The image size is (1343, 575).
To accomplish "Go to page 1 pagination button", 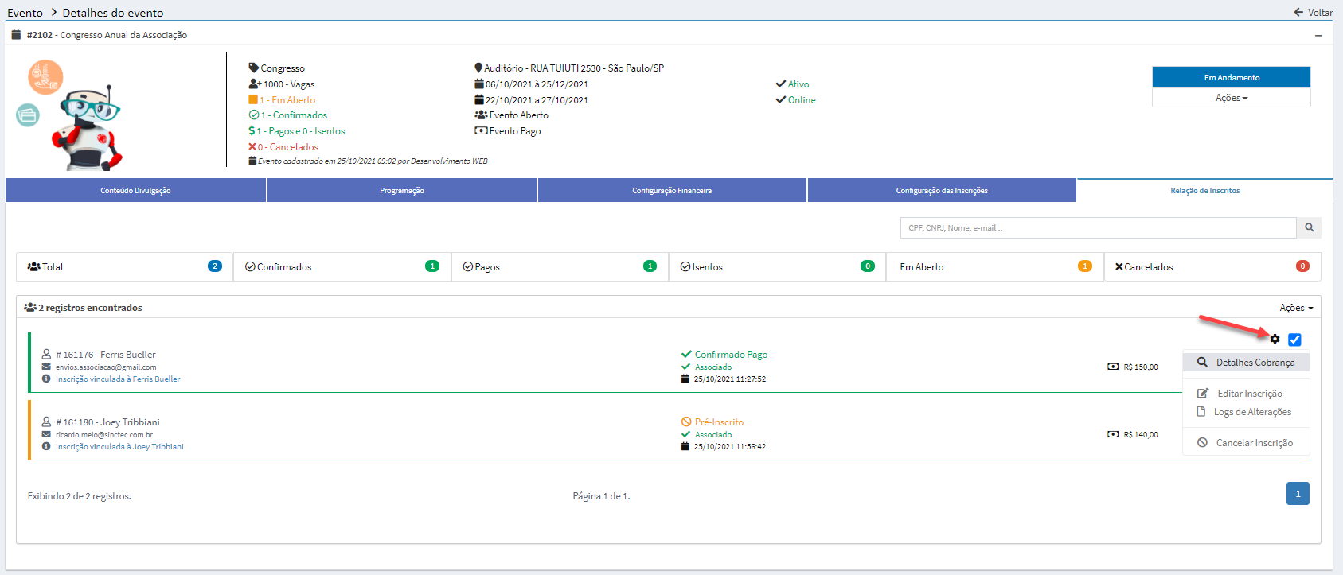I will pyautogui.click(x=1297, y=494).
